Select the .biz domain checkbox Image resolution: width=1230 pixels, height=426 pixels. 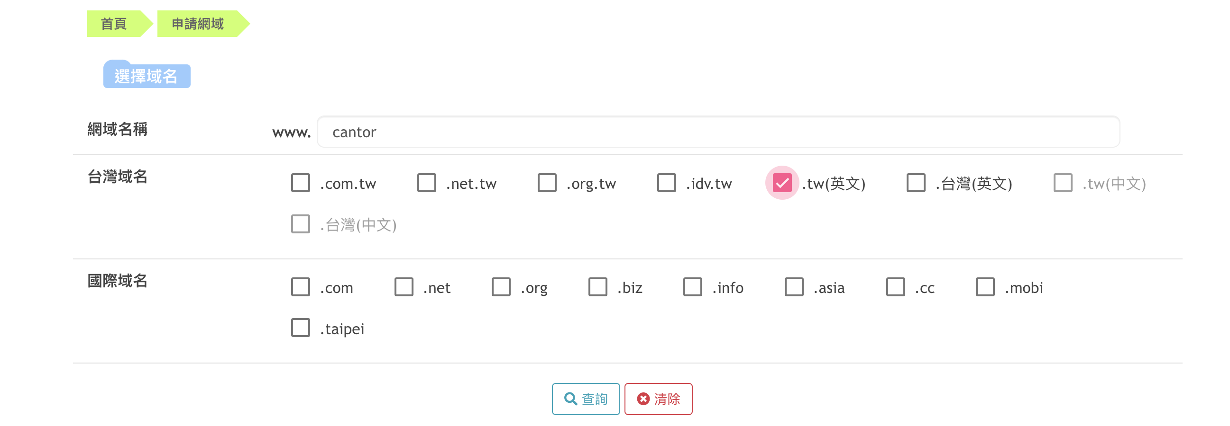tap(598, 287)
